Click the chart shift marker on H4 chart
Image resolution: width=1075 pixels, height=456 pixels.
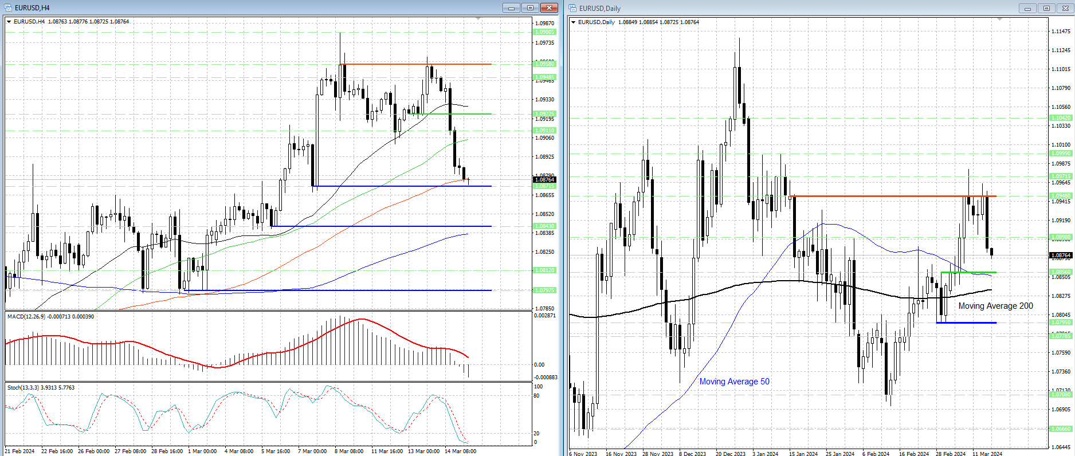point(478,19)
